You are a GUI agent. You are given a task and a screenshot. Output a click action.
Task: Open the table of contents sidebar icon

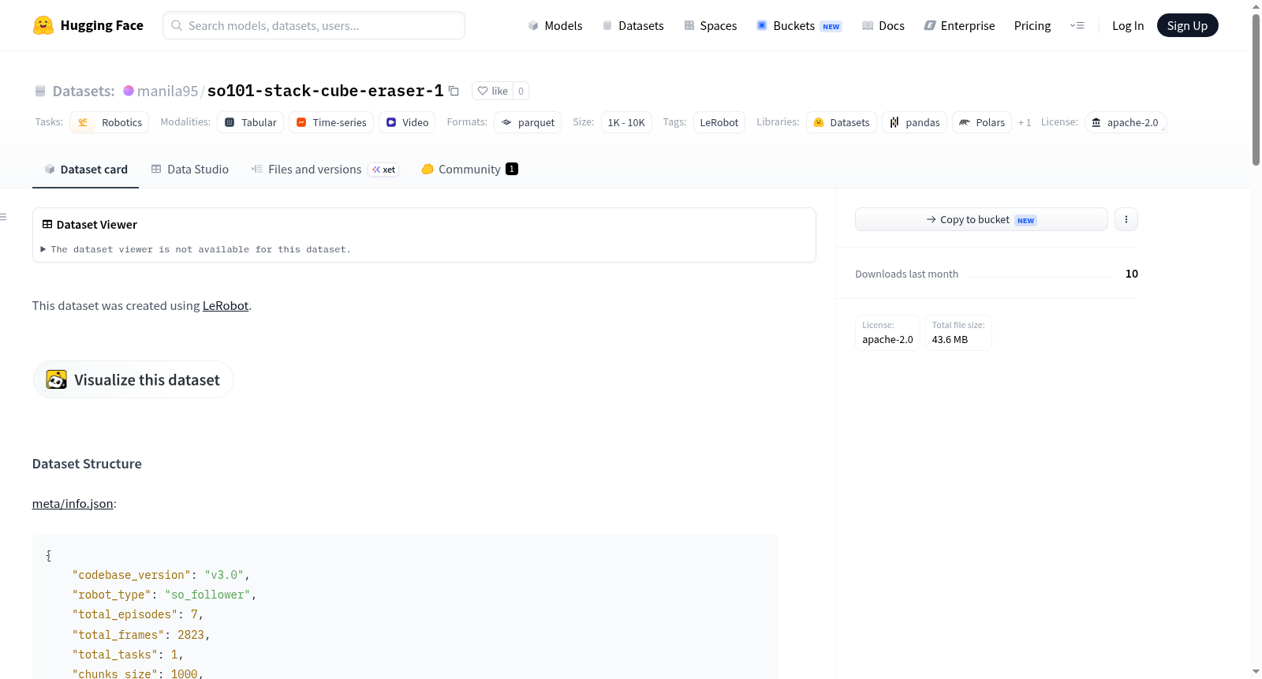pyautogui.click(x=4, y=217)
